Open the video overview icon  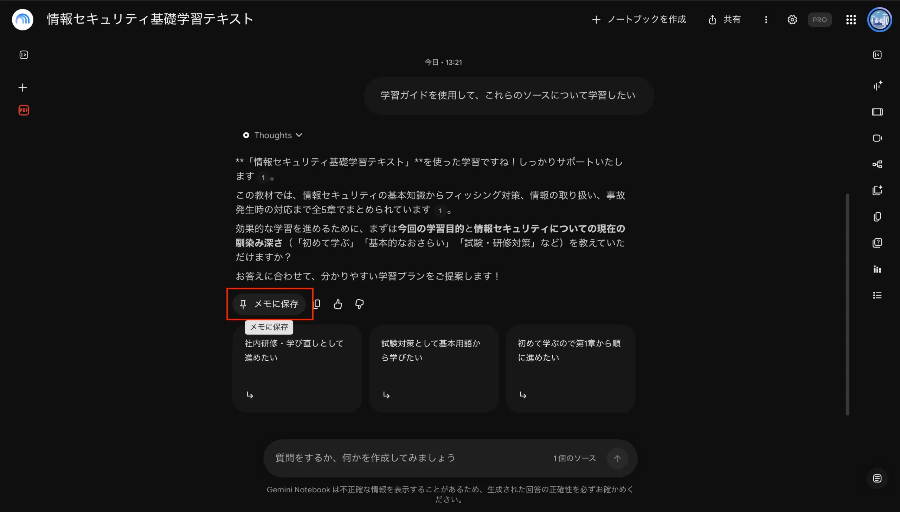click(x=877, y=138)
